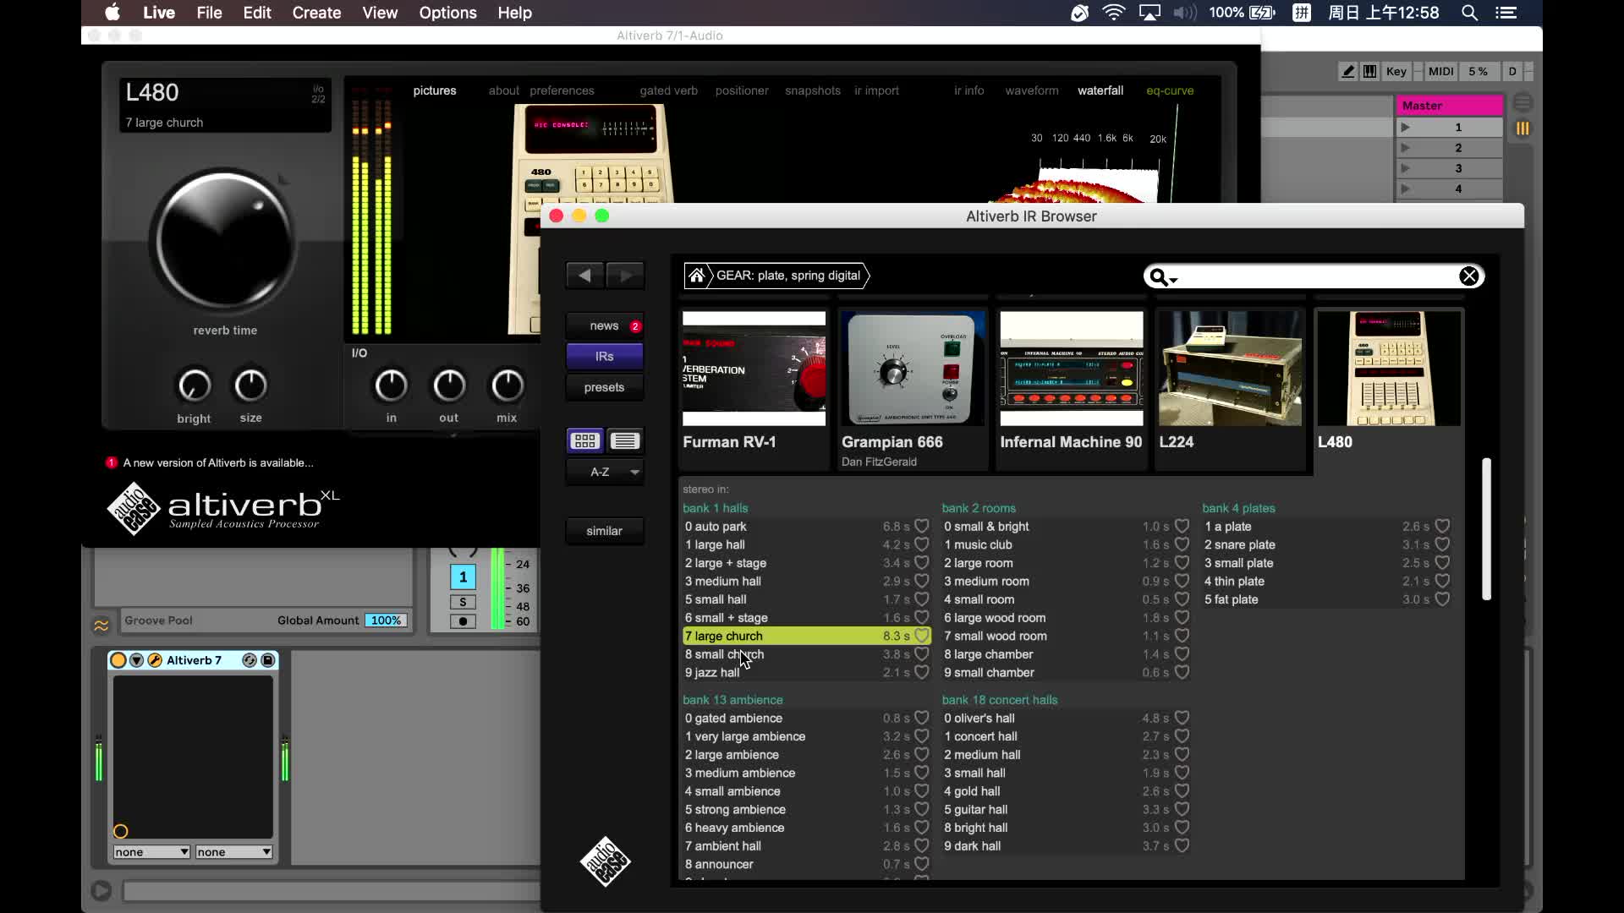1624x913 pixels.
Task: Click GEAR: plate, spring digital breadcrumb
Action: [x=788, y=276]
